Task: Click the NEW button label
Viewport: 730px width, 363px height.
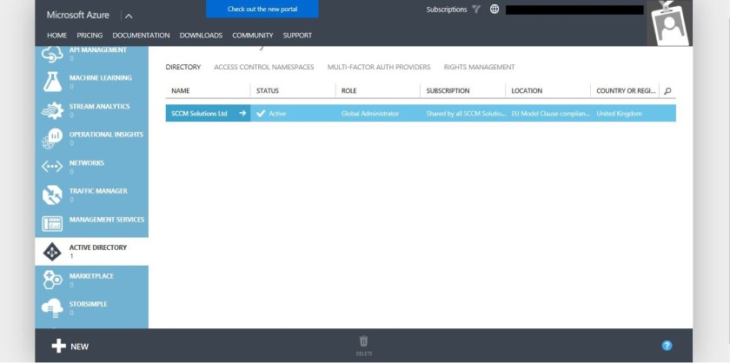Action: click(x=80, y=346)
